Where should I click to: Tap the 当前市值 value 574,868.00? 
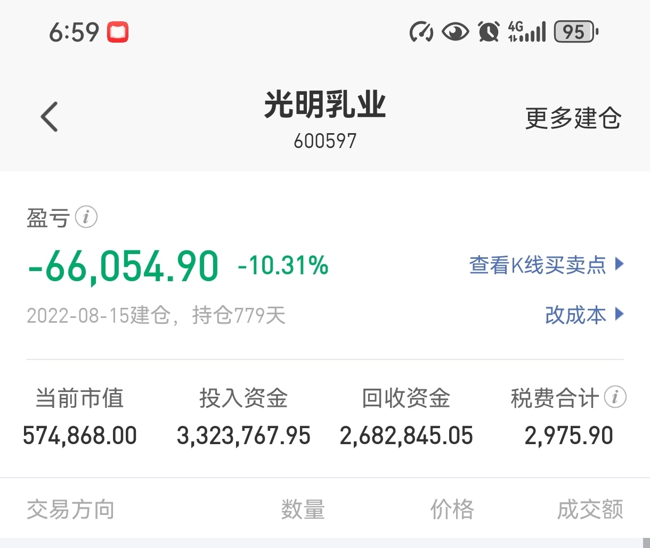[x=80, y=436]
